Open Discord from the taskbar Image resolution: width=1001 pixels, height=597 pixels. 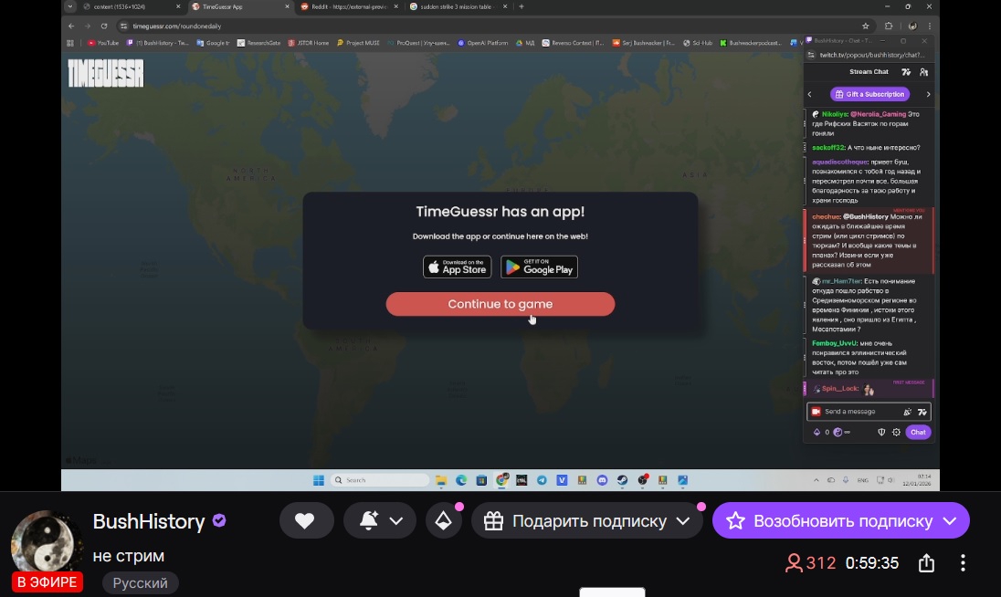click(602, 480)
